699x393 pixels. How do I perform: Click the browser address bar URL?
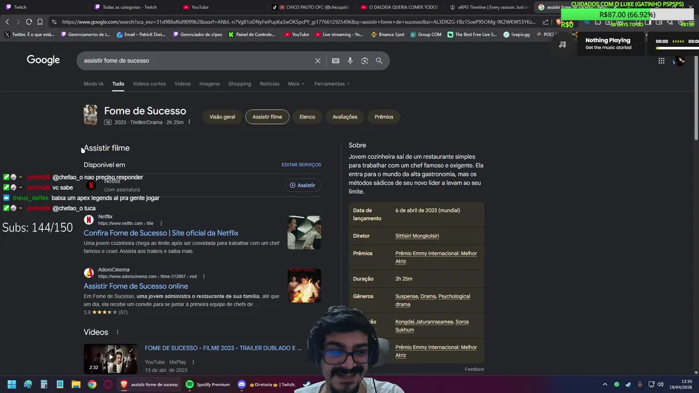(299, 22)
